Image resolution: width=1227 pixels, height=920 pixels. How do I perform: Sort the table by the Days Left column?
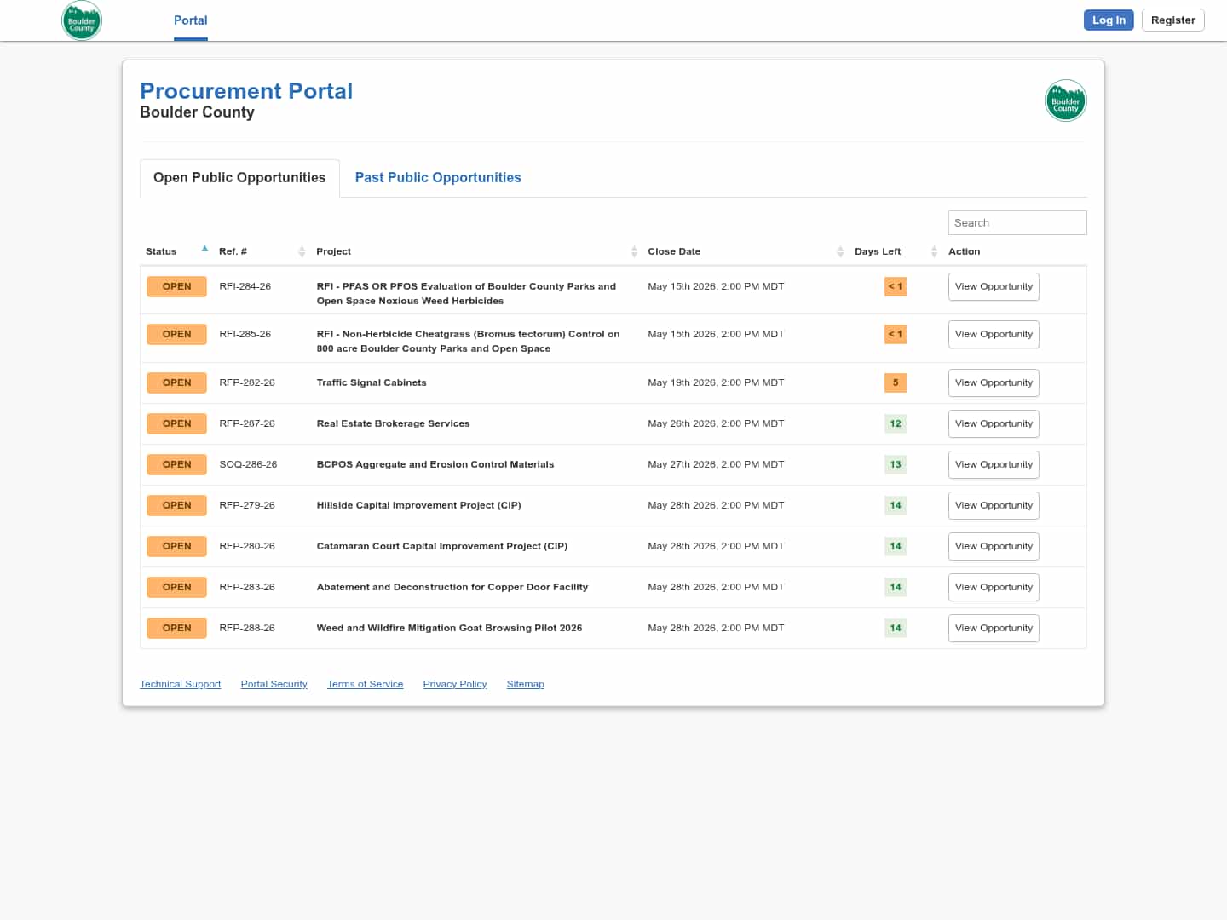[896, 251]
